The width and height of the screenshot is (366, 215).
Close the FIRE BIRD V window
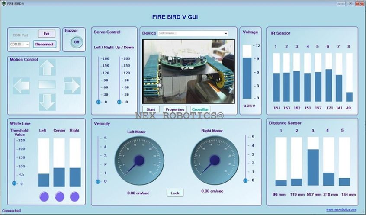pos(360,3)
